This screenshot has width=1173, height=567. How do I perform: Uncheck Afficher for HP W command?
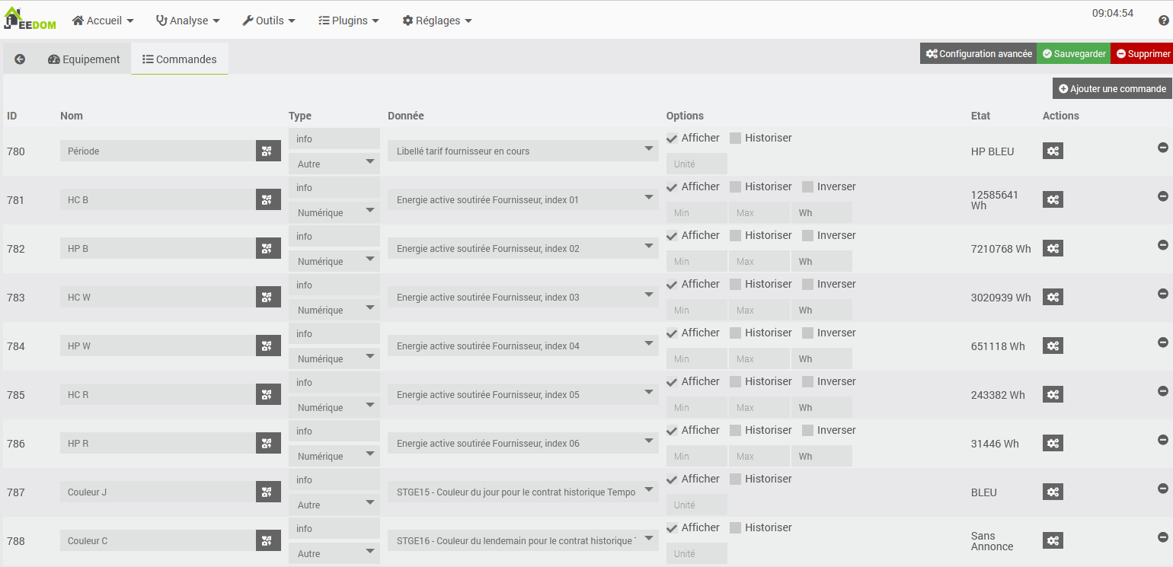pos(672,333)
